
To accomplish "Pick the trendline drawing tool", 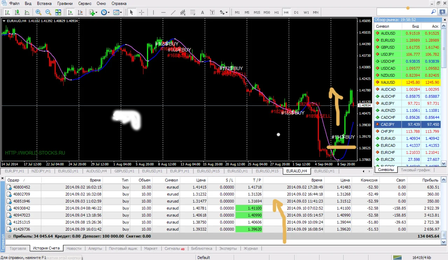I will coord(173,12).
